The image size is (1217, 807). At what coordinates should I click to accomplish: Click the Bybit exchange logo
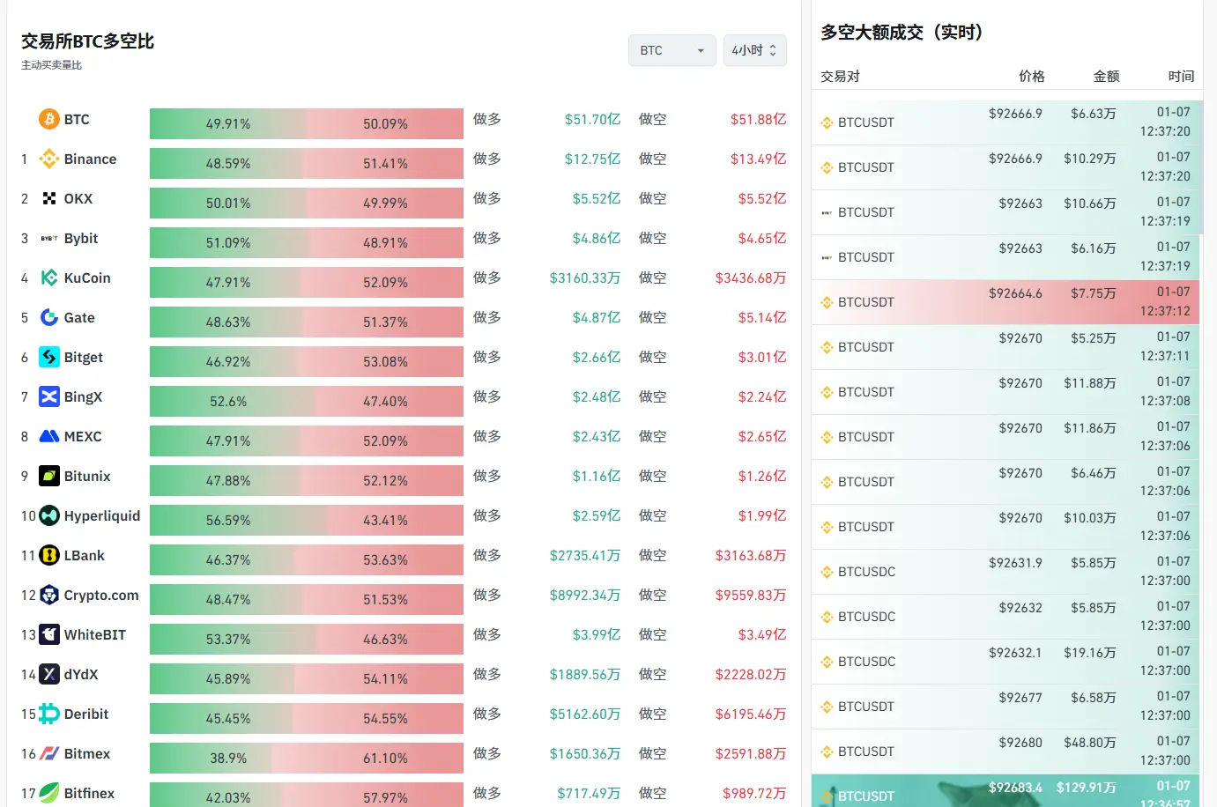[x=49, y=238]
